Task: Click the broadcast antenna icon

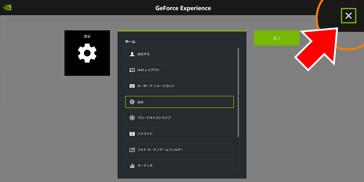Action: [x=132, y=118]
